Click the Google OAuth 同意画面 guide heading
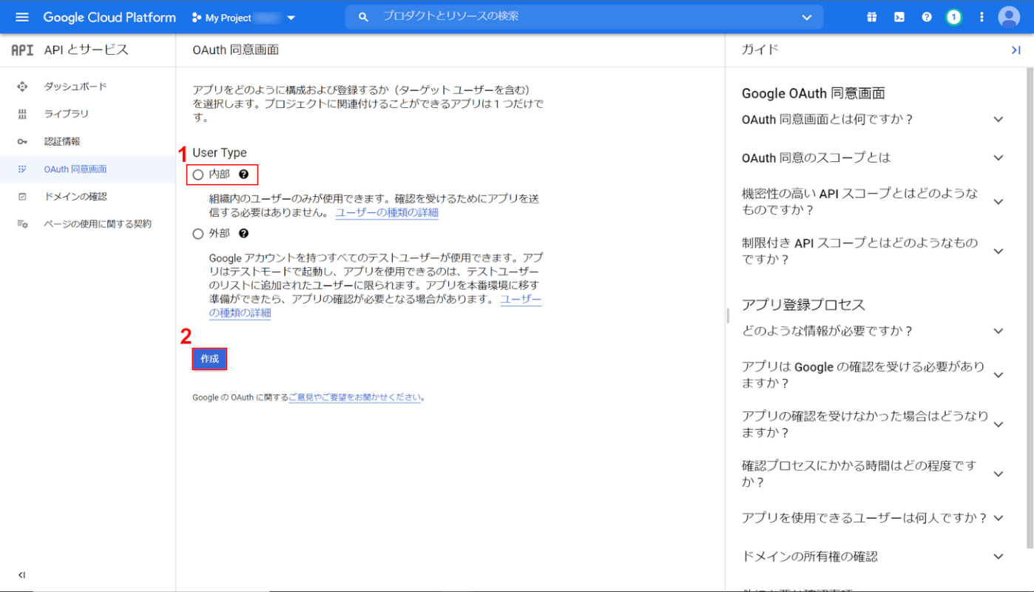Screen dimensions: 1034x592 tap(814, 93)
